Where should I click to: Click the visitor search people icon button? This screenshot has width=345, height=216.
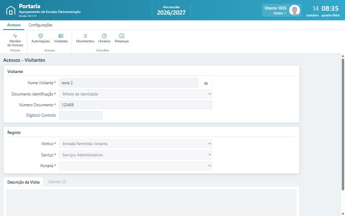pyautogui.click(x=206, y=83)
